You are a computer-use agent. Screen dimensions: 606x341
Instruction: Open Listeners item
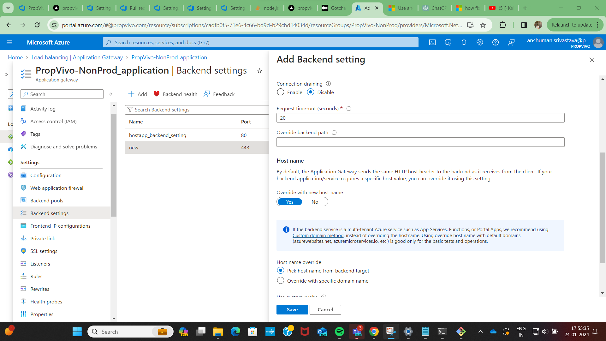click(40, 264)
